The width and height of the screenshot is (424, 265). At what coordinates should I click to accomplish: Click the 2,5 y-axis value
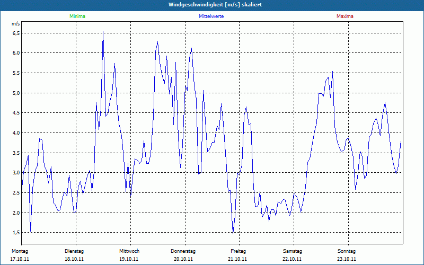pos(16,193)
